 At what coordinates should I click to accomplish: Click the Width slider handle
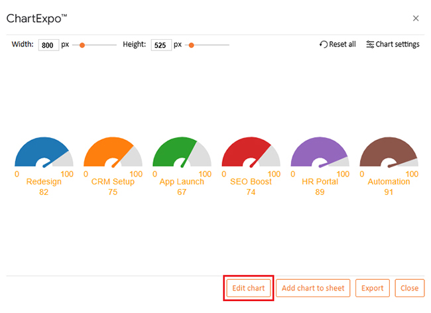click(82, 45)
